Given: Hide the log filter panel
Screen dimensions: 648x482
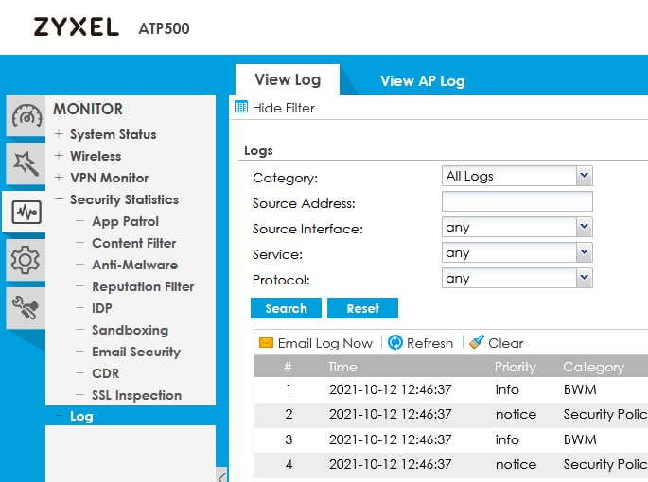Looking at the screenshot, I should 274,108.
